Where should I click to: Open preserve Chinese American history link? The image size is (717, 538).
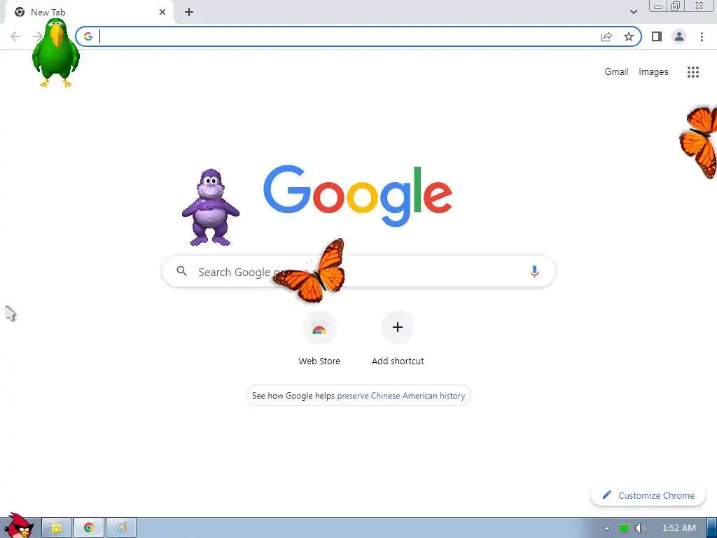tap(401, 396)
